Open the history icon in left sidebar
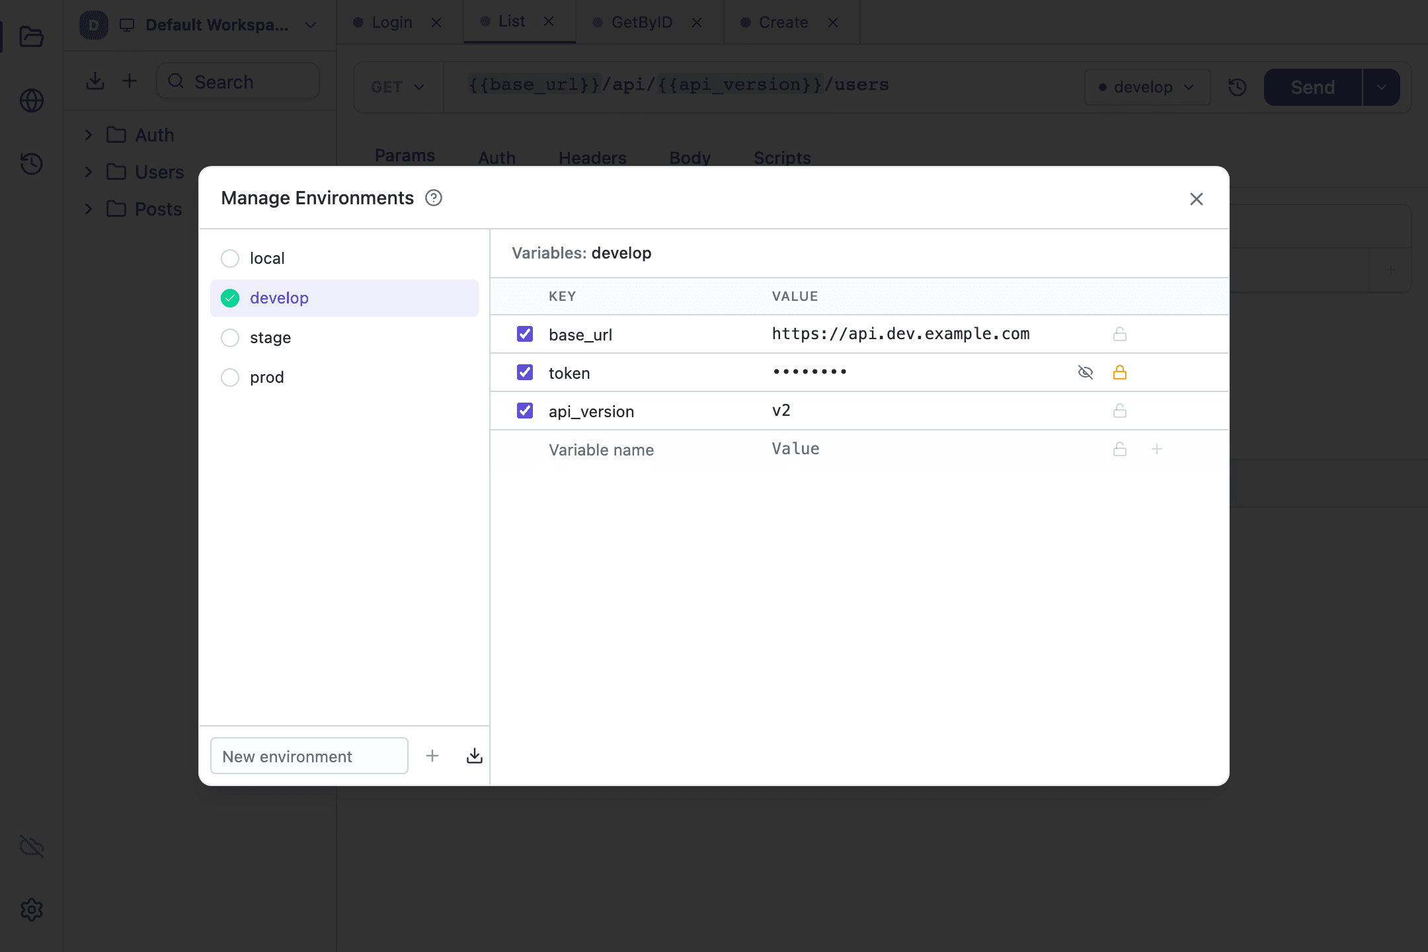Viewport: 1428px width, 952px height. (31, 164)
